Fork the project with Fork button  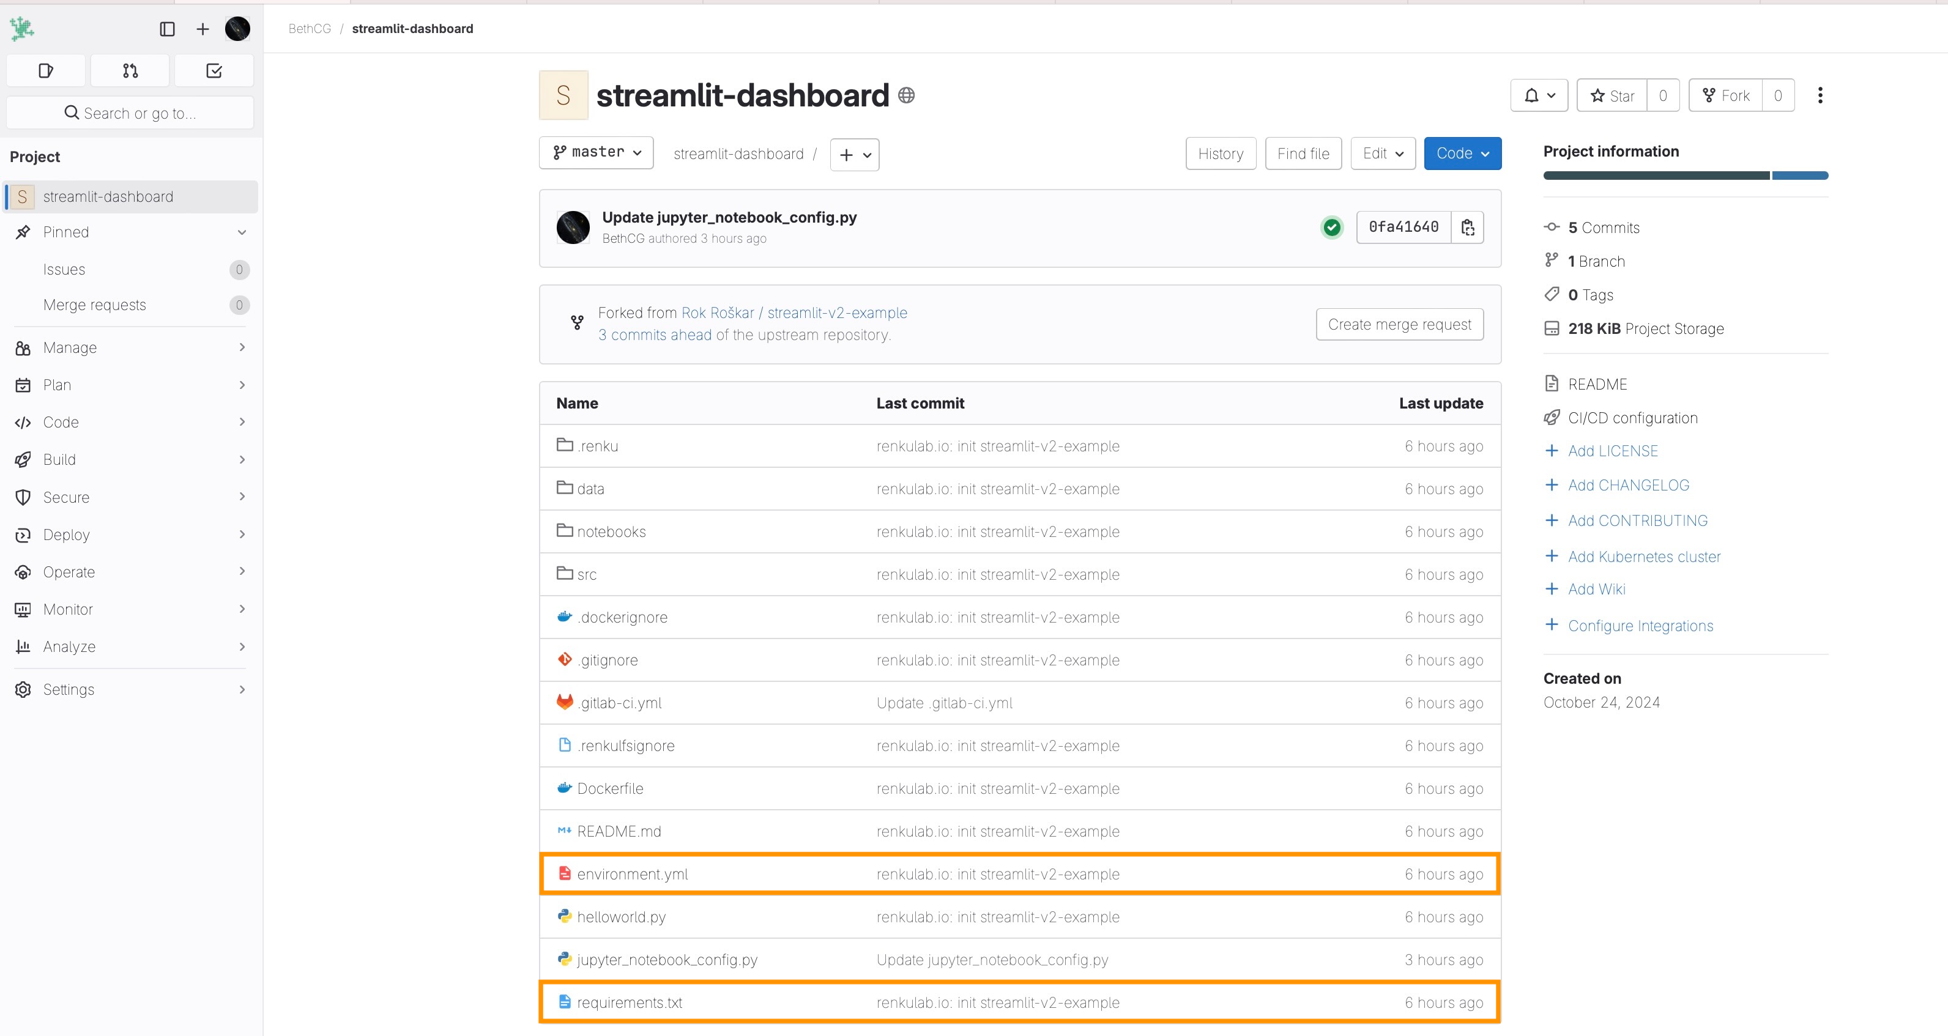[x=1726, y=95]
